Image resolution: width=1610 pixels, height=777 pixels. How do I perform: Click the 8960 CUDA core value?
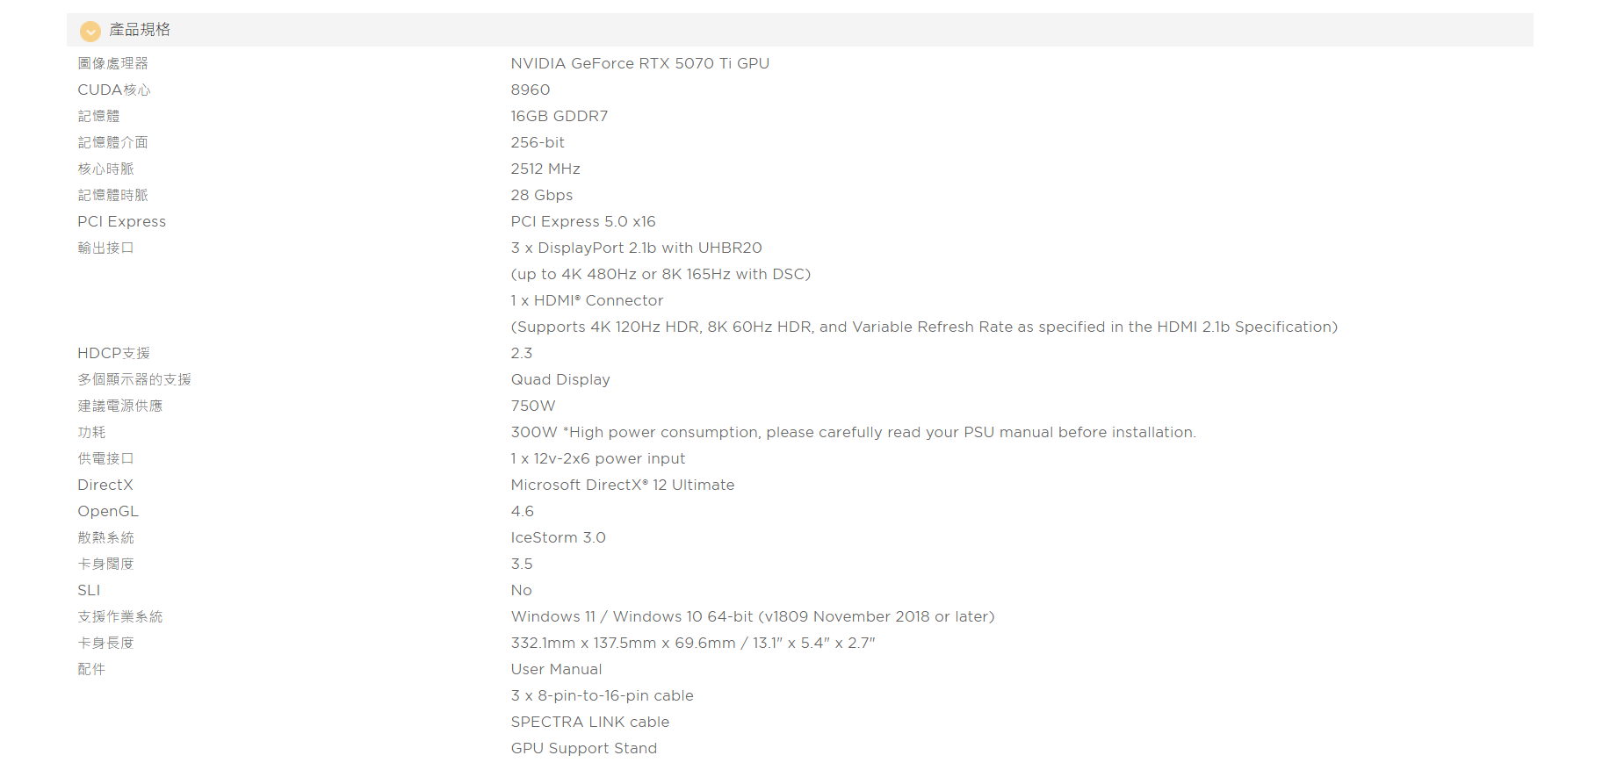coord(531,90)
